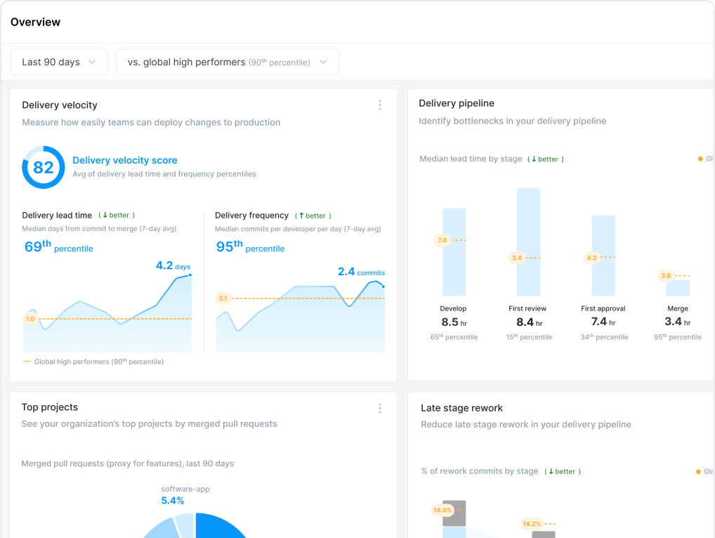Click the "Delivery velocity score" link
The width and height of the screenshot is (715, 538).
click(124, 160)
